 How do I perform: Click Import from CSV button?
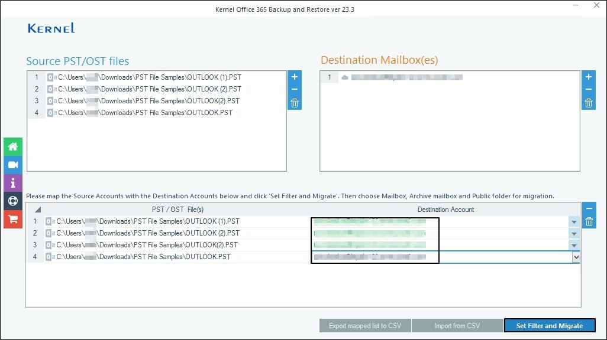[x=457, y=326]
